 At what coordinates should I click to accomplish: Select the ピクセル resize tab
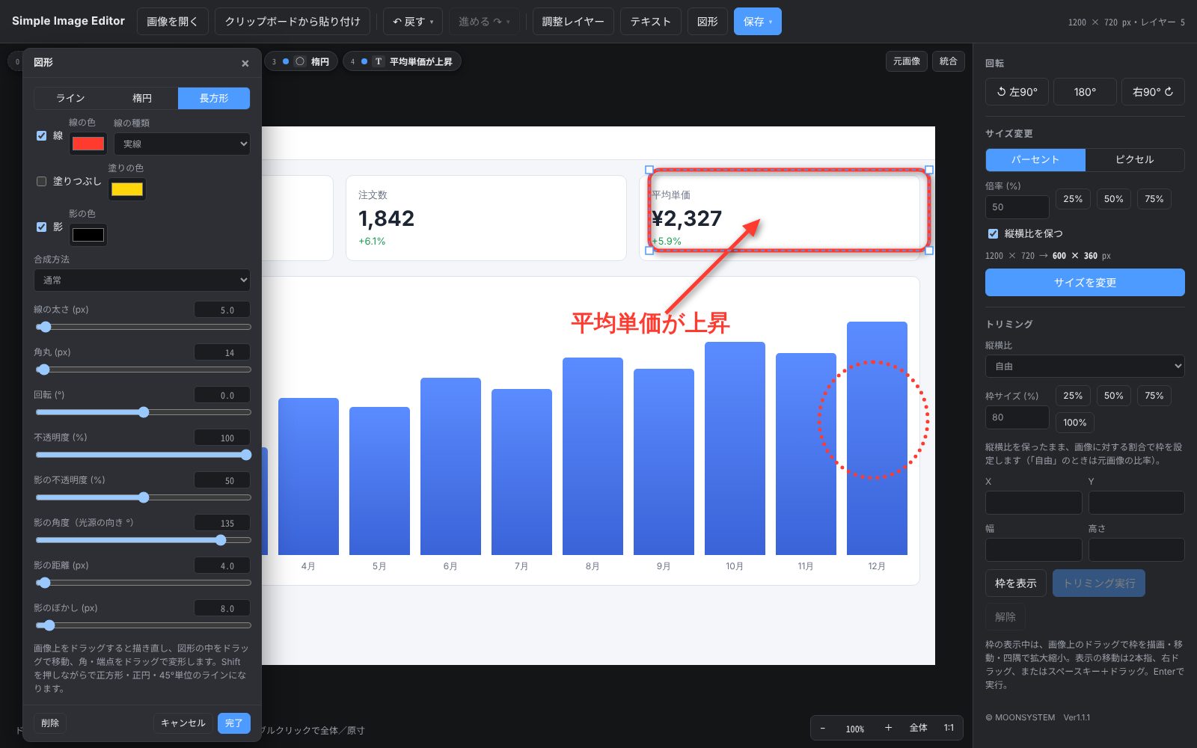point(1135,159)
